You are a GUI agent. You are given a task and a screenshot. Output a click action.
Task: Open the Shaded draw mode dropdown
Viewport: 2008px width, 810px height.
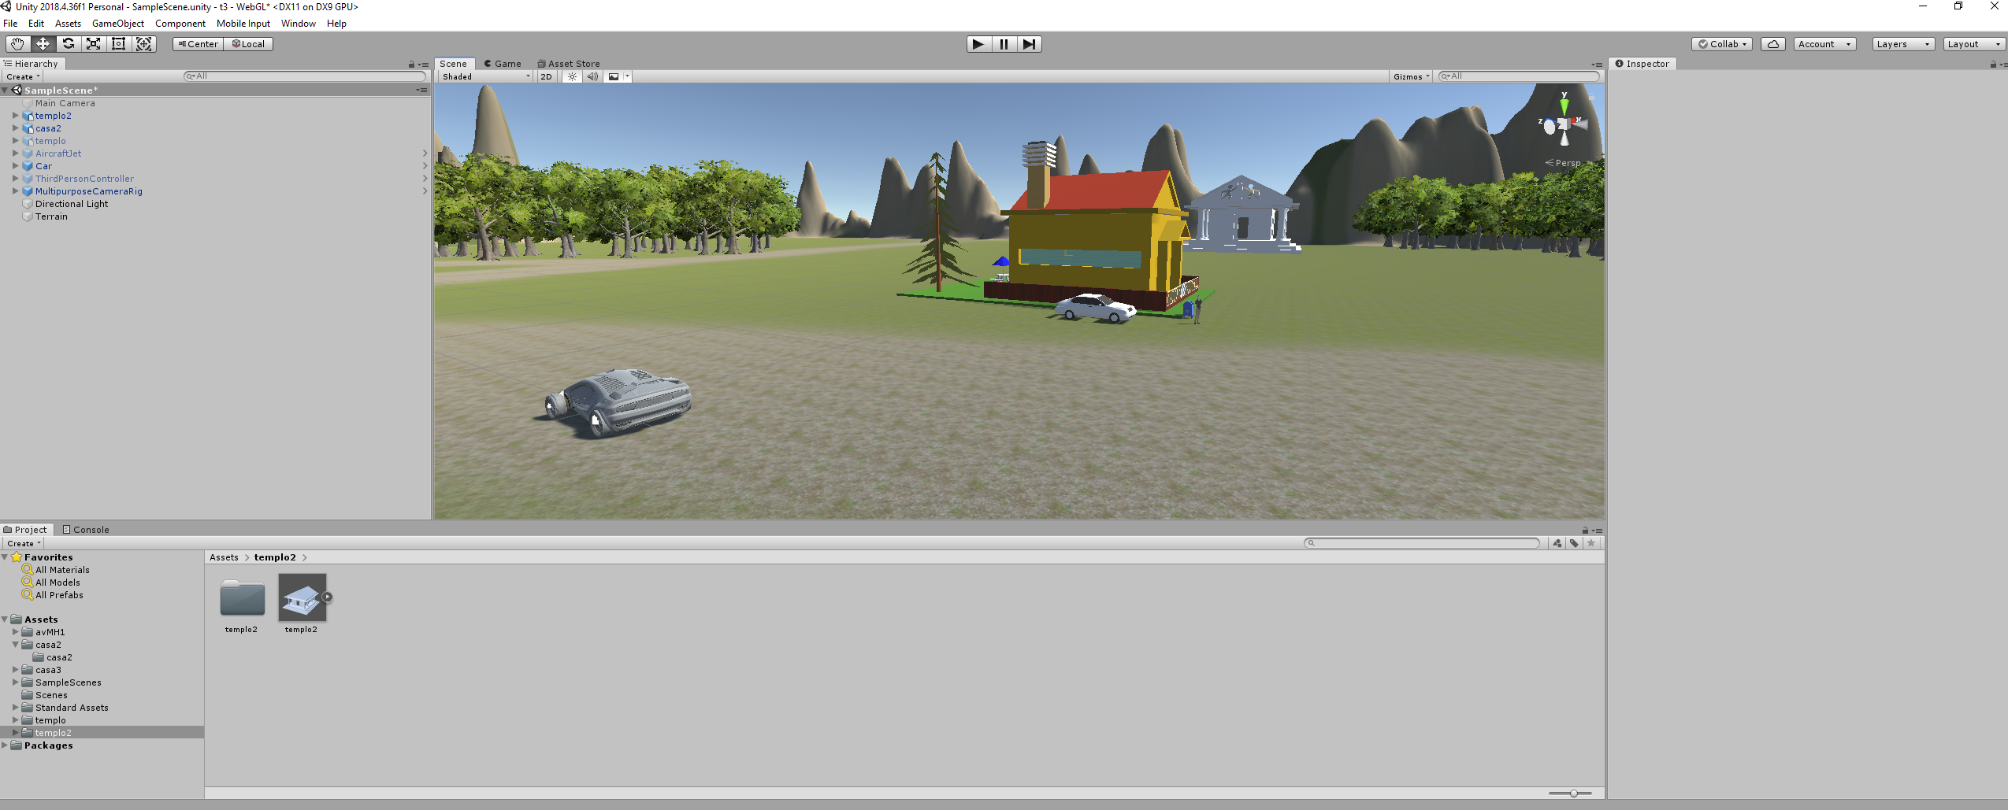[x=486, y=76]
